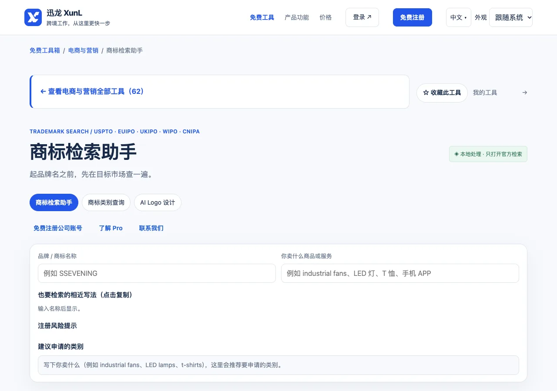Click the 联系我们 link

[x=151, y=228]
